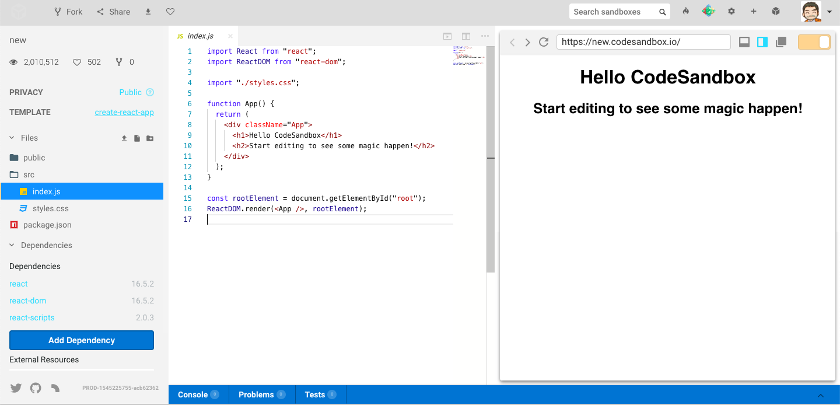This screenshot has width=840, height=405.
Task: Open split editor and preview view
Action: (x=466, y=36)
